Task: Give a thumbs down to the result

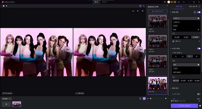Action: [138, 11]
